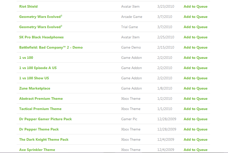Open Geometry Wars Evolved Trial Game link
This screenshot has height=153, width=228.
[41, 27]
